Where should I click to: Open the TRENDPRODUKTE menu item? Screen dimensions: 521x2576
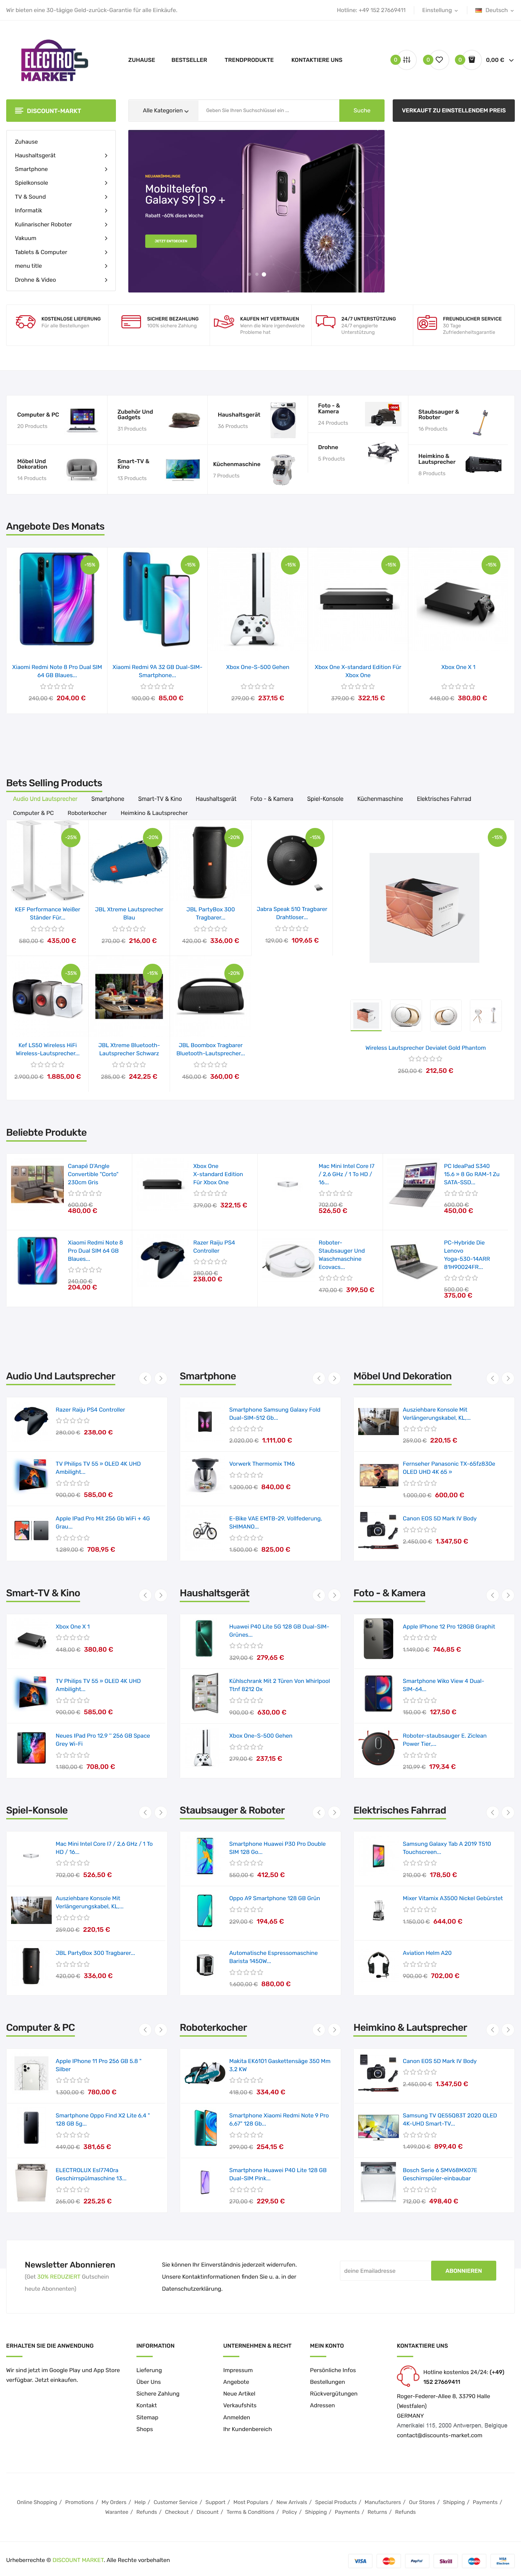point(249,60)
